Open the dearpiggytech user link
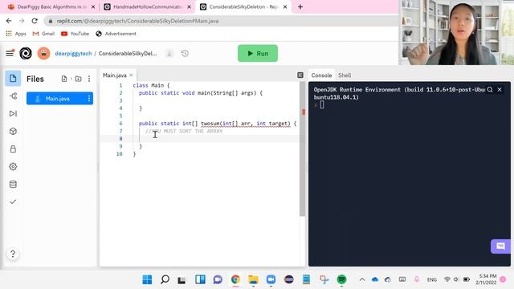This screenshot has height=289, width=514. tap(73, 54)
